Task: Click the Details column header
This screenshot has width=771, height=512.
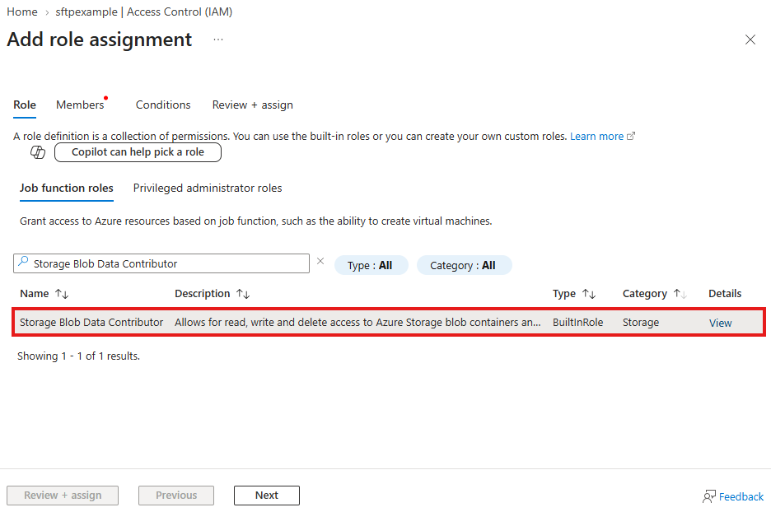Action: 725,293
